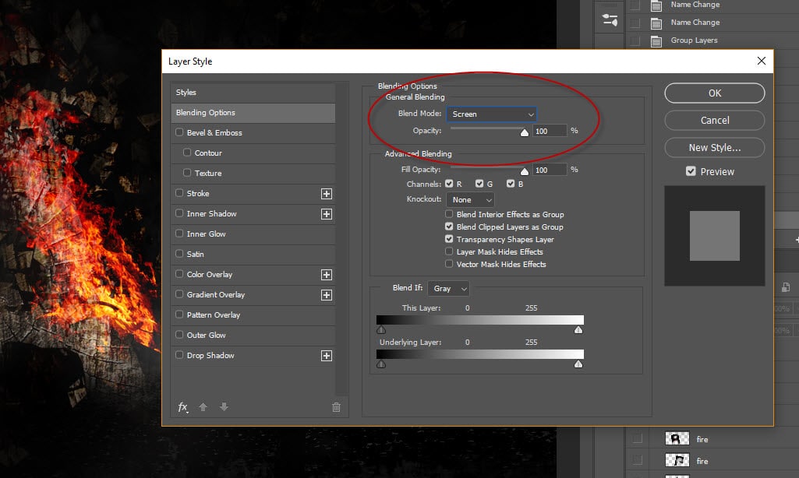Click the plus icon next to Drop Shadow
Image resolution: width=799 pixels, height=478 pixels.
click(x=327, y=356)
